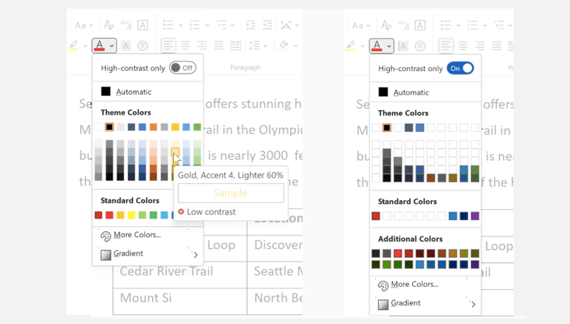
Task: Click the Bullets list icon in left ribbon
Action: (168, 25)
